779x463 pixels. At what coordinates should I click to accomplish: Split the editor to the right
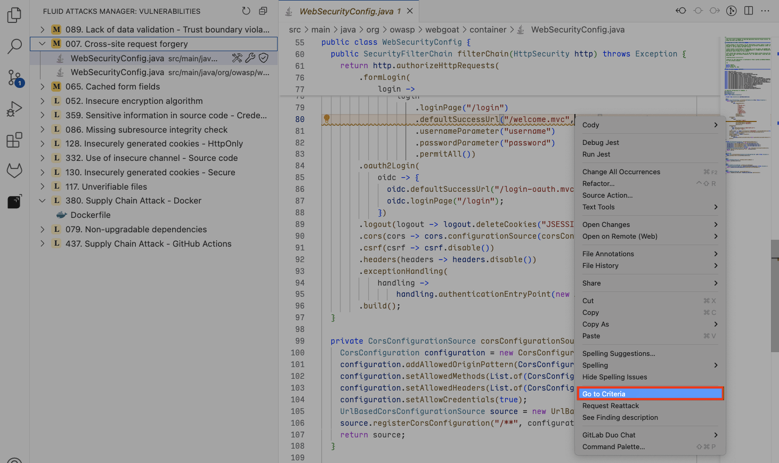pyautogui.click(x=749, y=11)
